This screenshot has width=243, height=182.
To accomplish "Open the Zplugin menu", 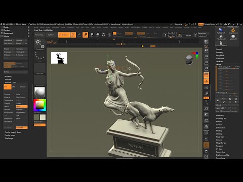I will point(186,27).
